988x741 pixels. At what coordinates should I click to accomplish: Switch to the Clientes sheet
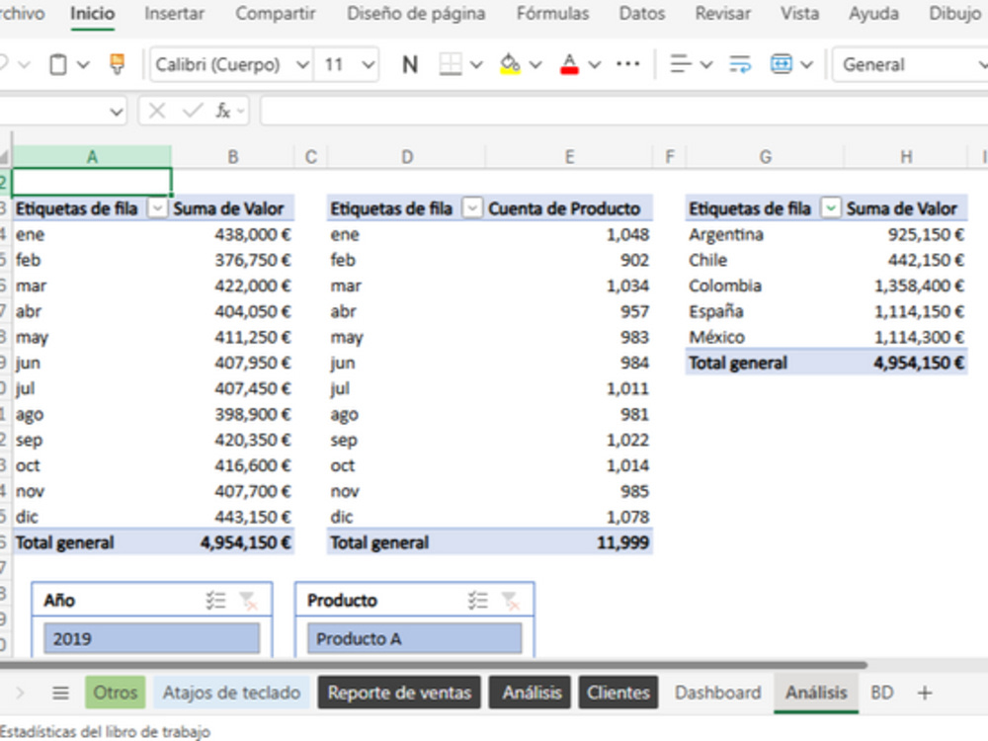pos(618,693)
